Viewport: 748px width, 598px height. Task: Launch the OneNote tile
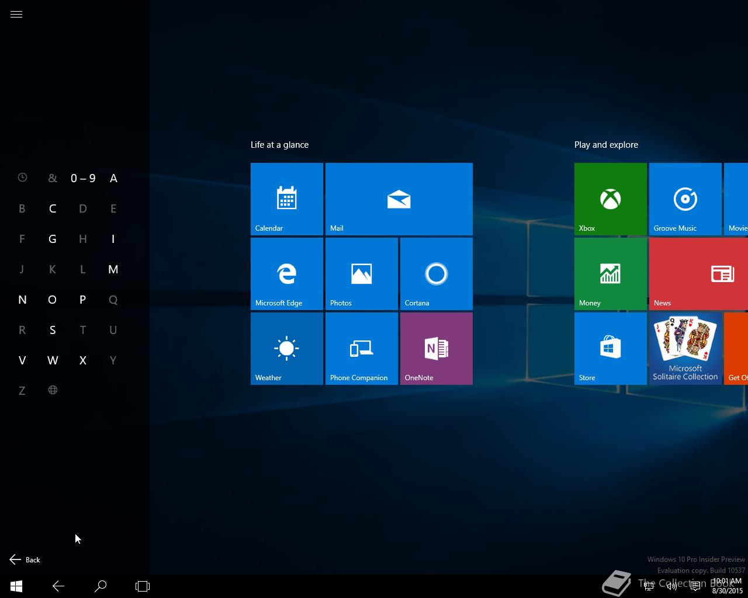tap(437, 349)
